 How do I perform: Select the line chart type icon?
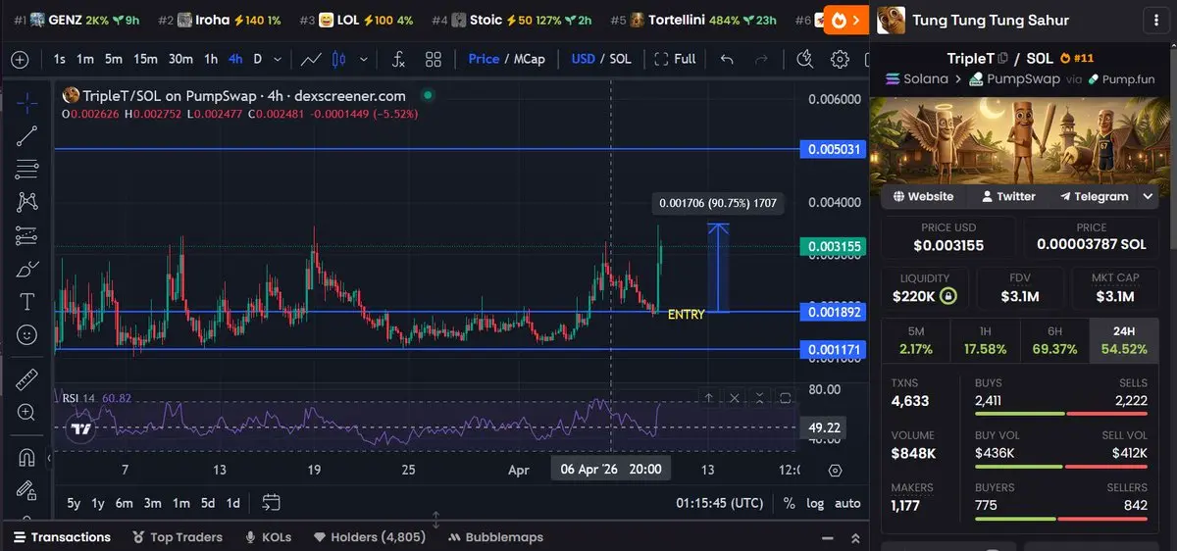(311, 59)
